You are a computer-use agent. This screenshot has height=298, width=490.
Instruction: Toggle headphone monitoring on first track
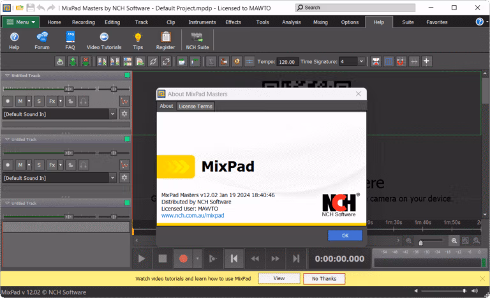point(84,101)
